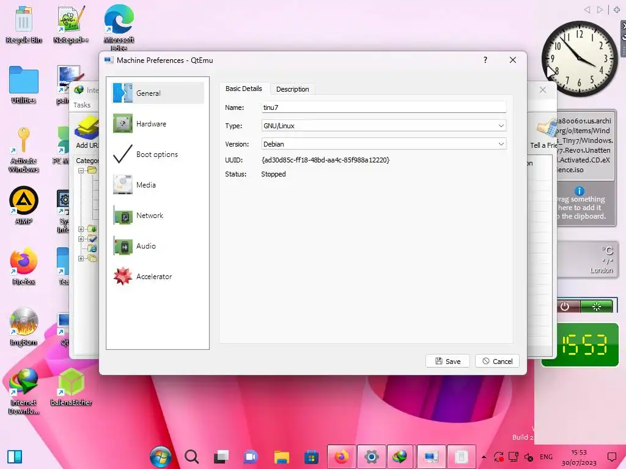This screenshot has height=469, width=626.
Task: Switch to the Description tab
Action: click(x=293, y=89)
